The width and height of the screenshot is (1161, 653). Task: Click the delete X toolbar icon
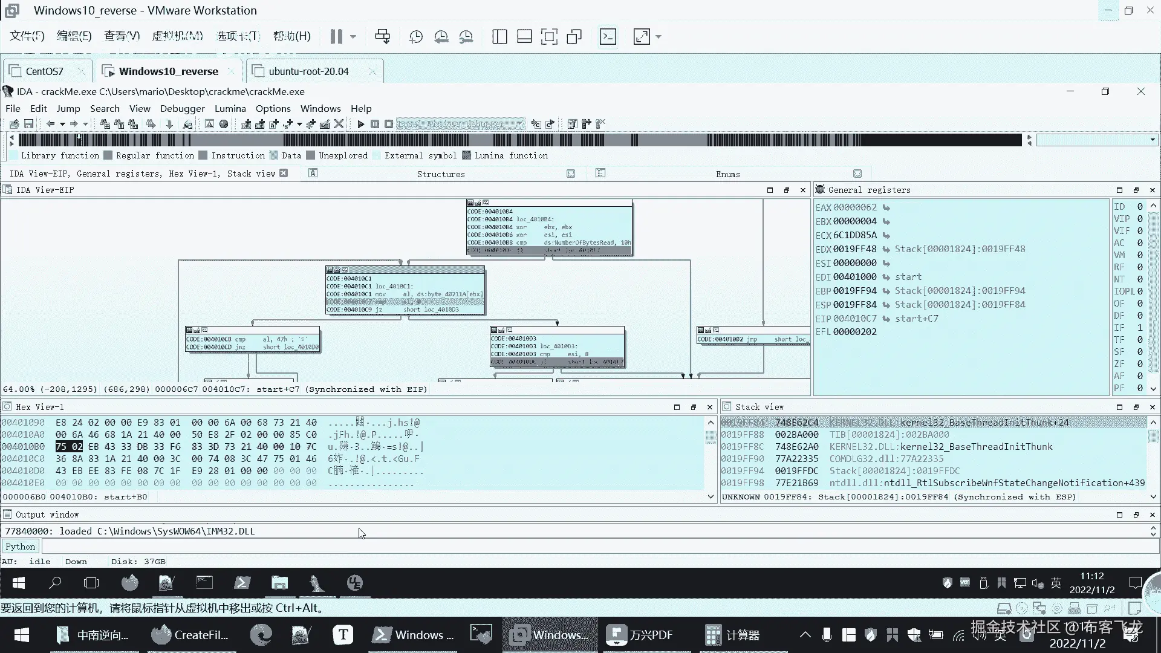click(x=339, y=124)
